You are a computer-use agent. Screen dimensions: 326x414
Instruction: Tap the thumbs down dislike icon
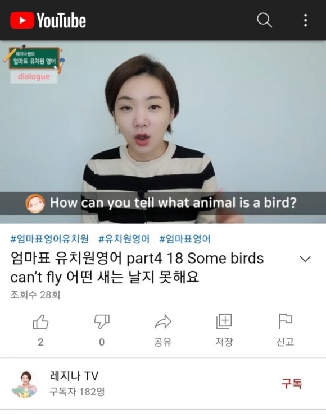(x=102, y=321)
